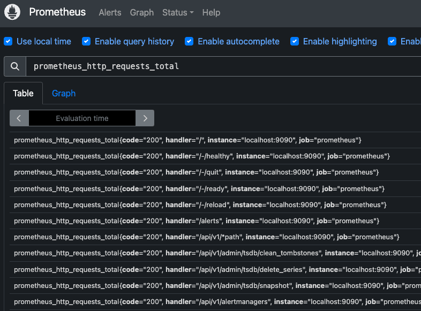Open the Status dropdown menu
The width and height of the screenshot is (421, 311).
[x=178, y=12]
